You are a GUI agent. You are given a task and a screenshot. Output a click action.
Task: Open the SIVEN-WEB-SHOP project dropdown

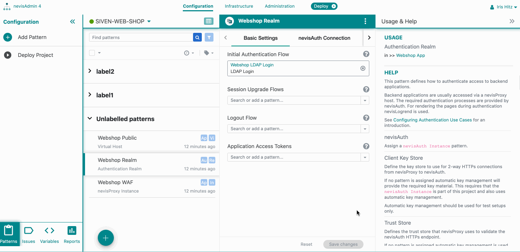[149, 22]
